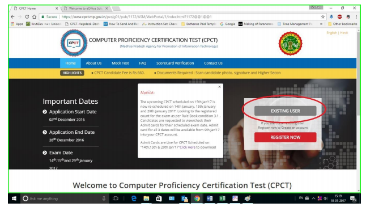The image size is (366, 207).
Task: Open Windows Store from taskbar
Action: point(159,198)
